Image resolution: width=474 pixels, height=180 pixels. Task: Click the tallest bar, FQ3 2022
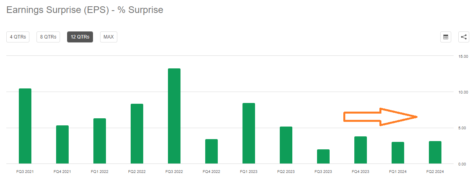pyautogui.click(x=174, y=116)
